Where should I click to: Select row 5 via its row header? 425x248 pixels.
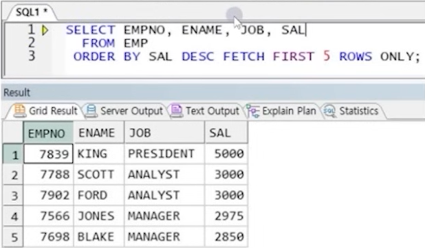click(13, 237)
